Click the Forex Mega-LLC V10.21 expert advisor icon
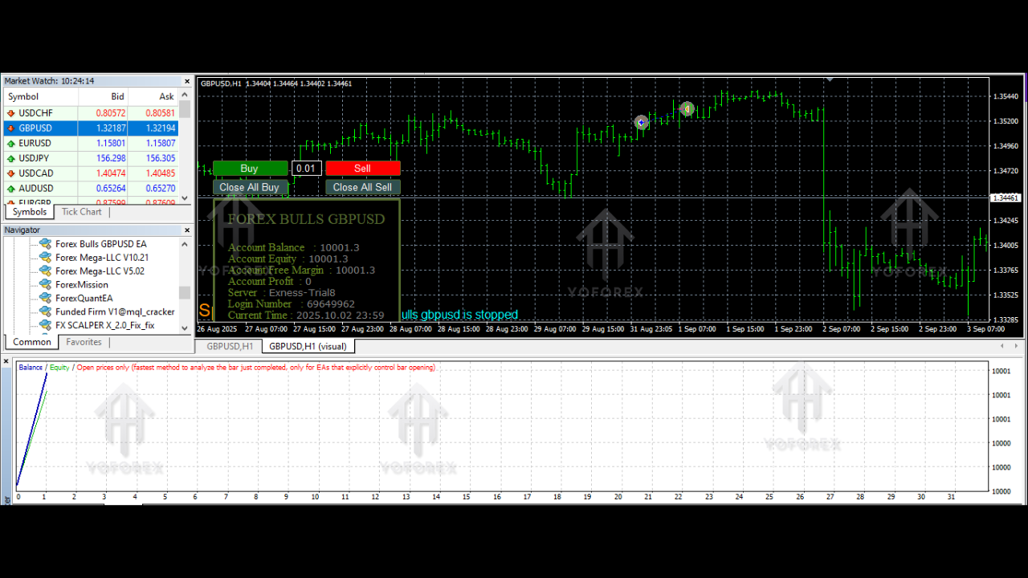 point(47,258)
